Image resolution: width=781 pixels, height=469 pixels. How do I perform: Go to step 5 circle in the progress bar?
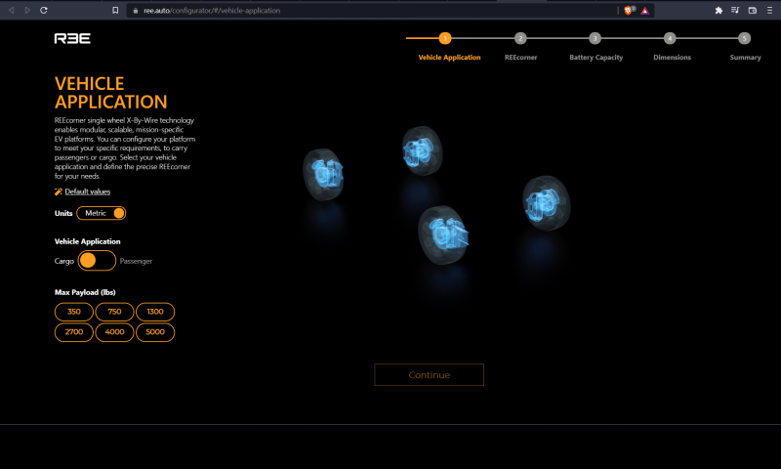click(744, 38)
